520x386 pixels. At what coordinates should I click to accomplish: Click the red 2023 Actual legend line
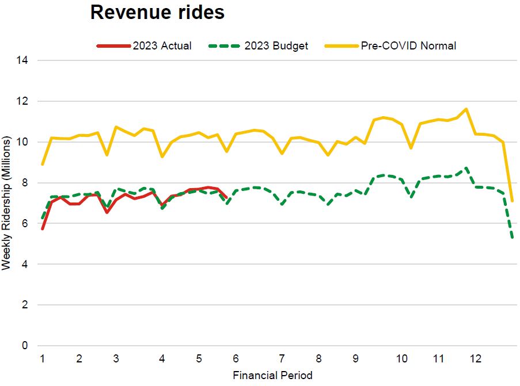pos(112,46)
